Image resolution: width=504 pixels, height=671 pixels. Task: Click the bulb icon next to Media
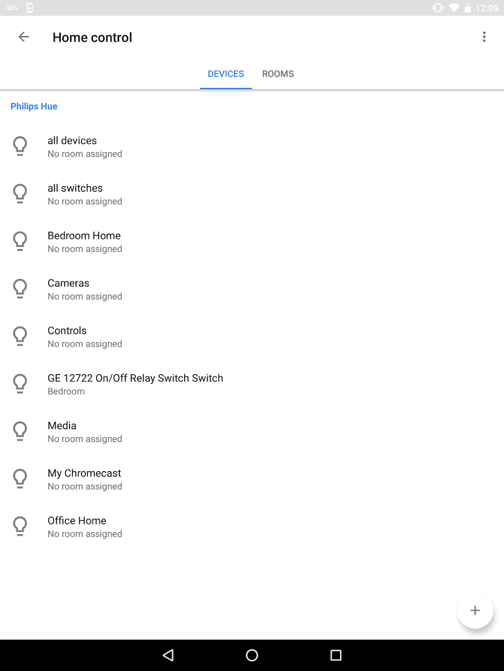click(19, 431)
